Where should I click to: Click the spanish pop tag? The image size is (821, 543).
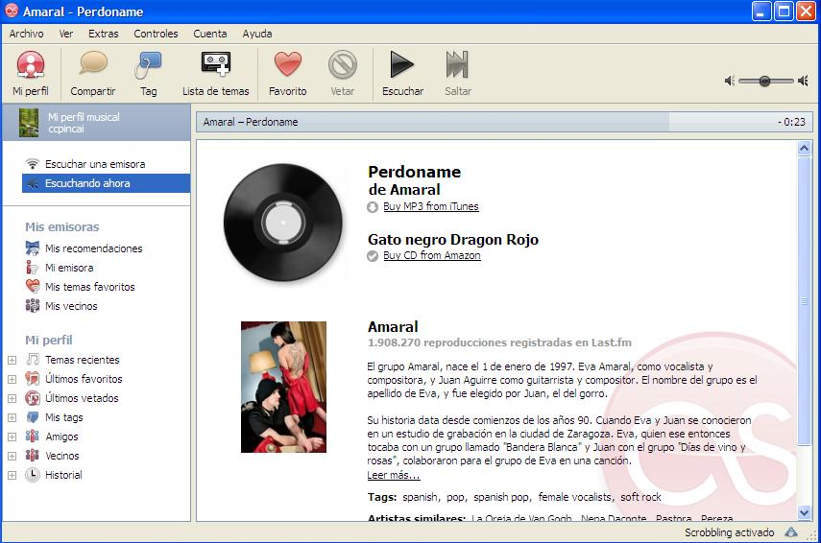pyautogui.click(x=501, y=497)
